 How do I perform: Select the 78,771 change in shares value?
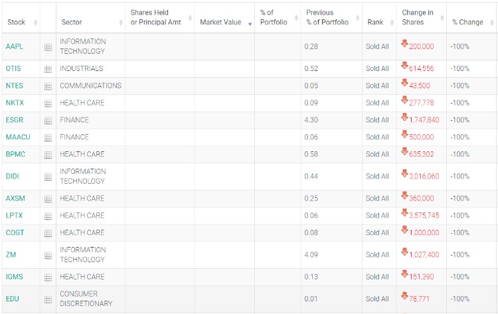419,299
